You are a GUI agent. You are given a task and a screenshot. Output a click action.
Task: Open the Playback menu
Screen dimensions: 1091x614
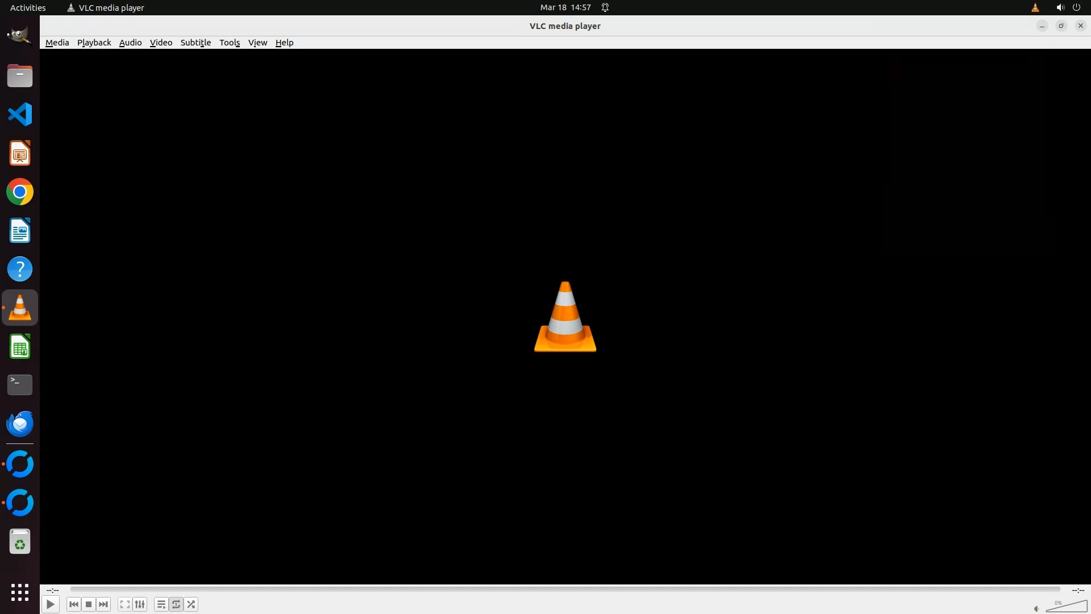point(94,43)
